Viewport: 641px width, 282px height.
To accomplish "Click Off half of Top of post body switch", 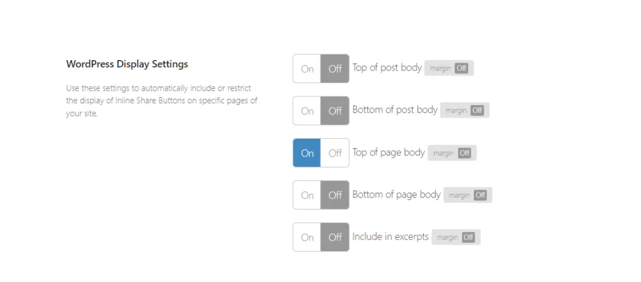I will click(335, 69).
